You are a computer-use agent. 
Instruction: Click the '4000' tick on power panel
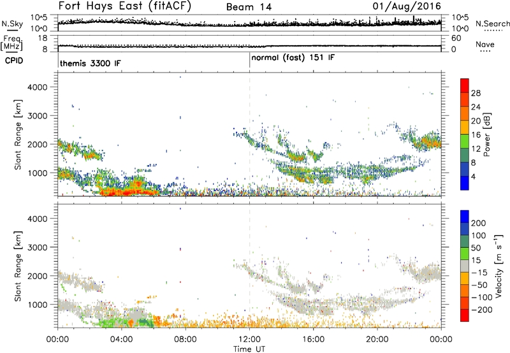[38, 87]
